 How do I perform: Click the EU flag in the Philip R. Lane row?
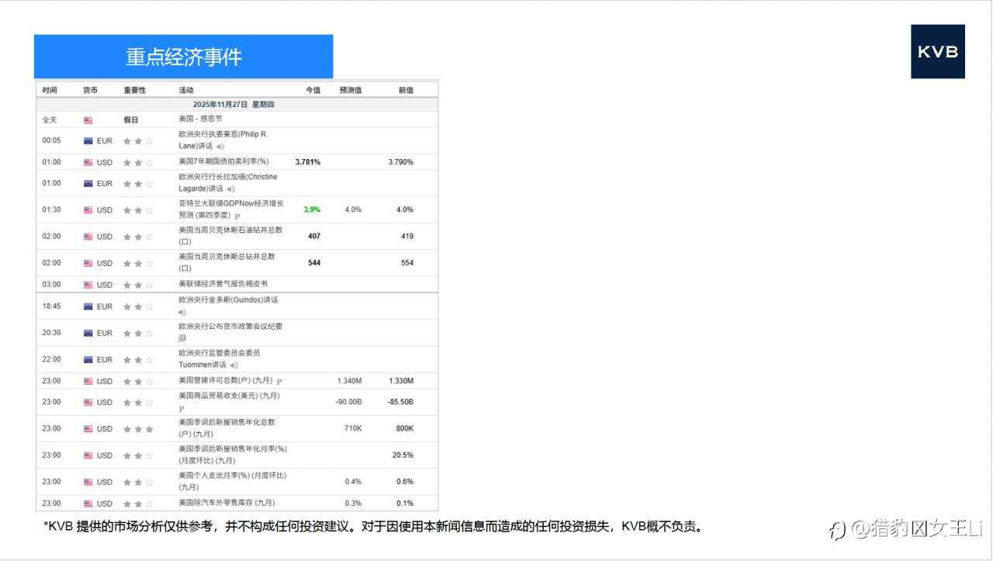[x=88, y=140]
